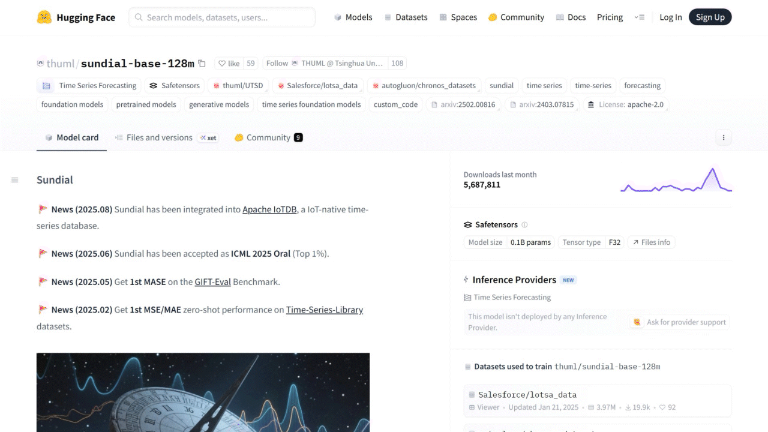Select the 'time series' tag

pyautogui.click(x=544, y=86)
